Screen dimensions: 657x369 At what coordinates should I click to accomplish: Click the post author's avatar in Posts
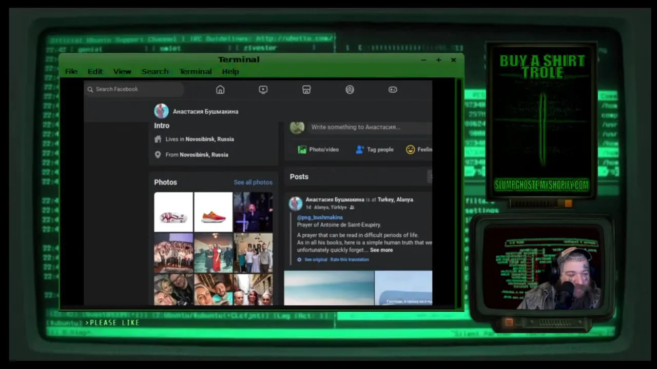[296, 203]
